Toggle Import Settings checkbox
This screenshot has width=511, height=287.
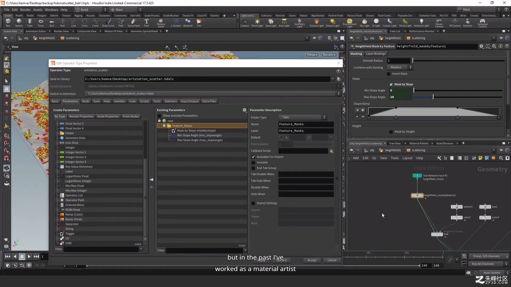[253, 203]
